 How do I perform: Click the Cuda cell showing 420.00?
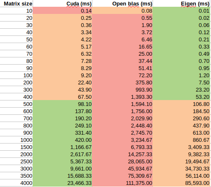(x=62, y=140)
